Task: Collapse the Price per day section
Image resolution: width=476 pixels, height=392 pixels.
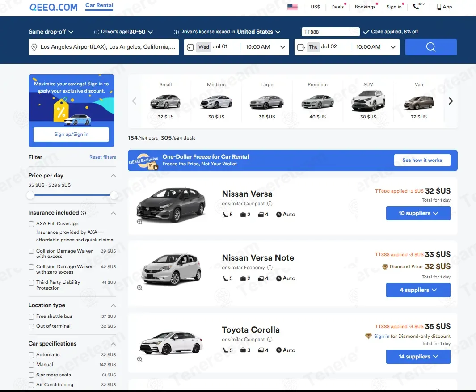Action: [113, 176]
